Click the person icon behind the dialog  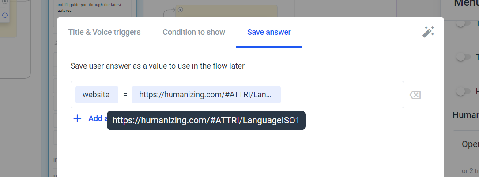pyautogui.click(x=56, y=43)
